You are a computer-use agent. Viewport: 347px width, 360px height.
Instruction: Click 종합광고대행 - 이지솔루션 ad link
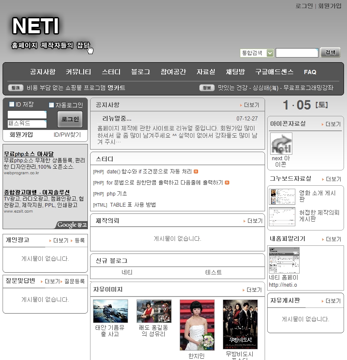(x=37, y=192)
